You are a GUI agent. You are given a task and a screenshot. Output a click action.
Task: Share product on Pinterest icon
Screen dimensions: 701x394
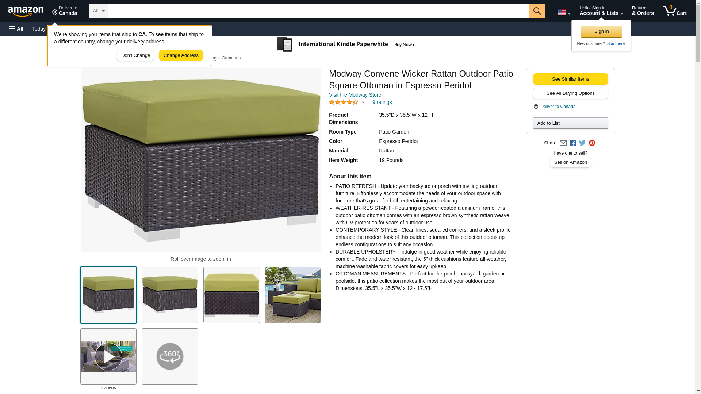592,143
